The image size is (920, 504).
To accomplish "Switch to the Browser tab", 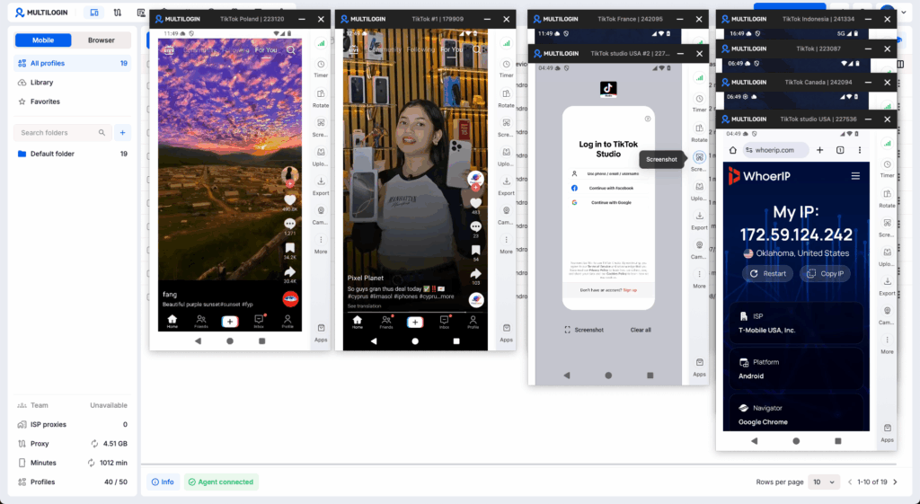I will 101,40.
